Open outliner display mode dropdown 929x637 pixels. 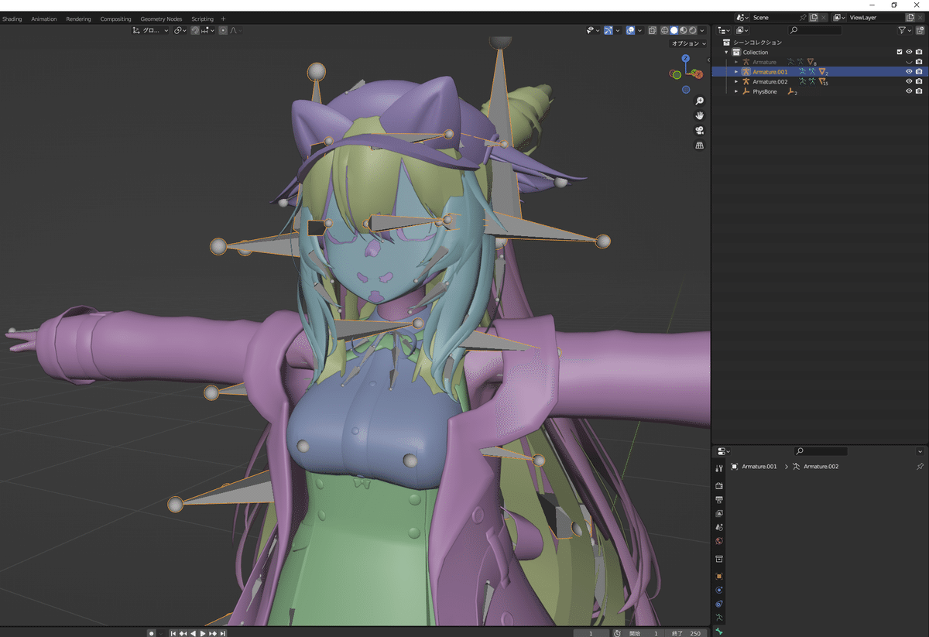(743, 30)
